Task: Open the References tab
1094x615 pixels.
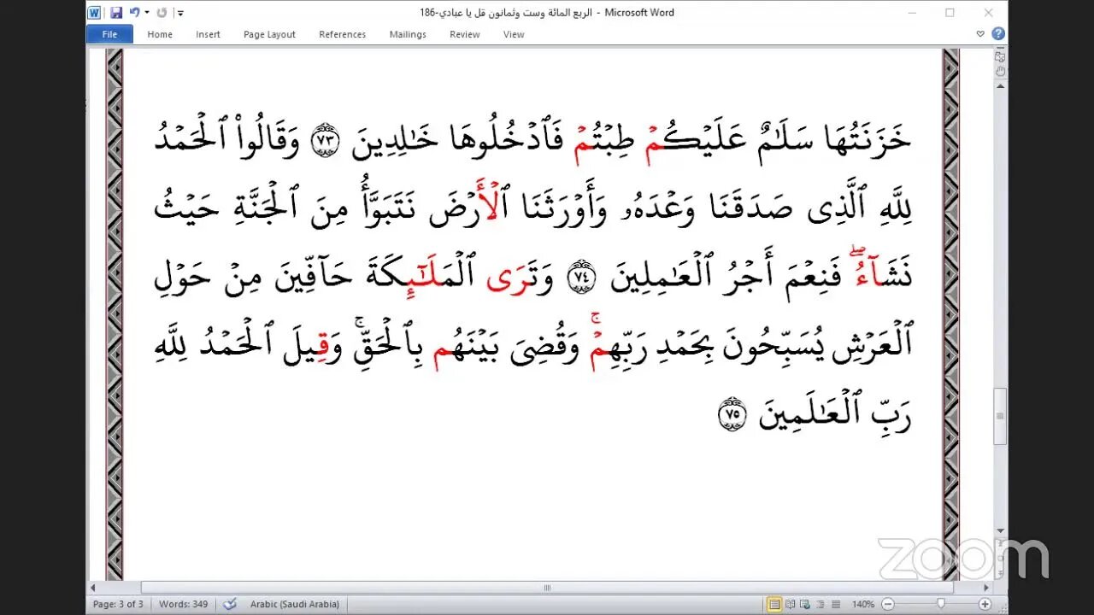Action: click(342, 34)
